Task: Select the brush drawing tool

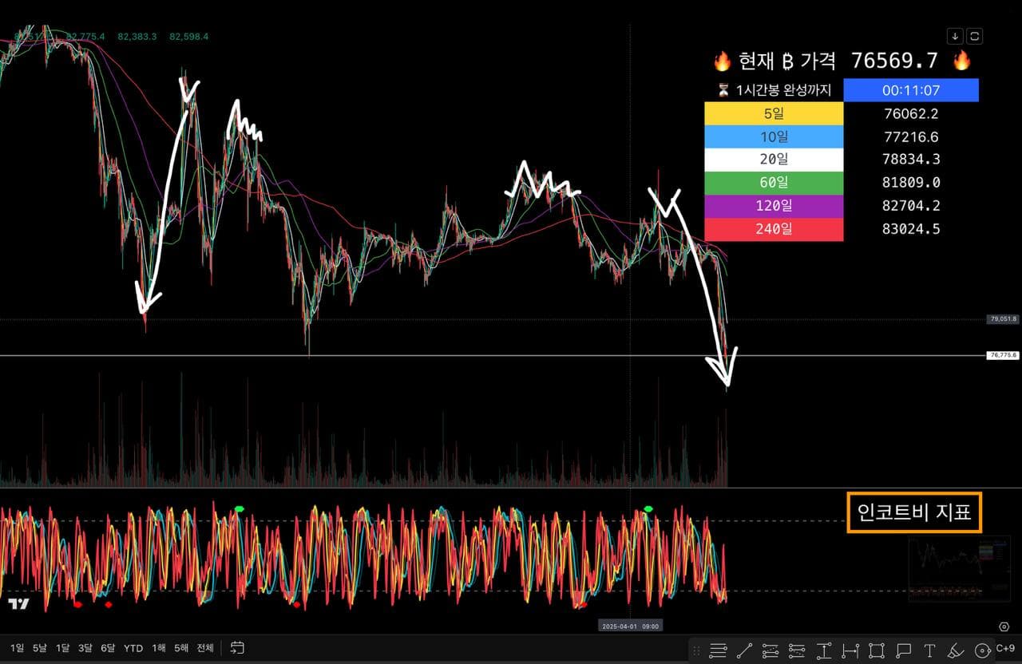Action: [956, 650]
